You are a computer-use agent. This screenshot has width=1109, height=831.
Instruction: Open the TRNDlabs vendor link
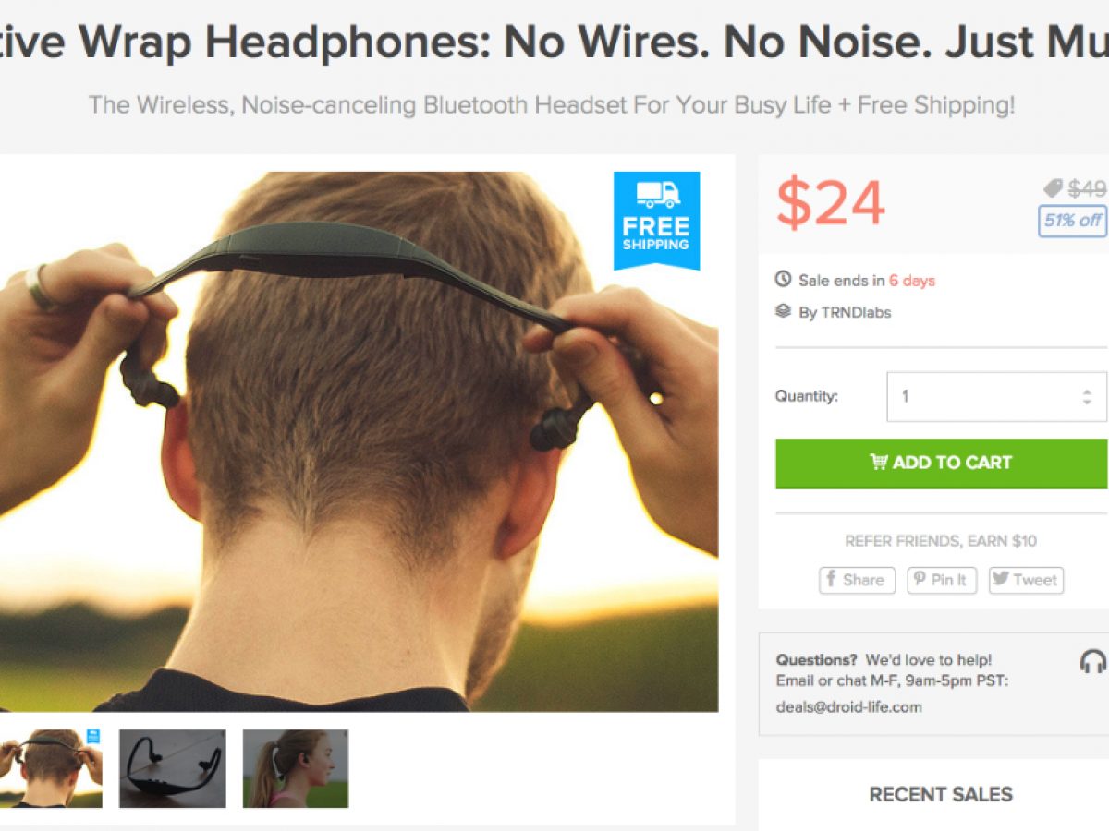[x=856, y=312]
